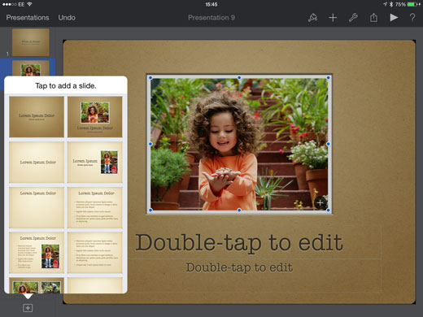Choose the title-only dark layout
The height and width of the screenshot is (317, 423).
(37, 117)
